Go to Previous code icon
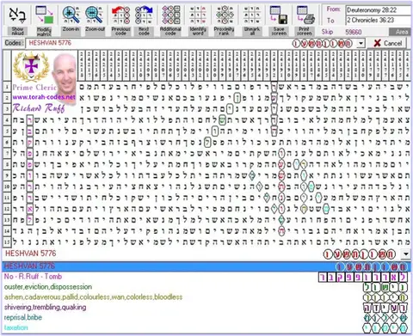The height and width of the screenshot is (336, 413). point(120,15)
